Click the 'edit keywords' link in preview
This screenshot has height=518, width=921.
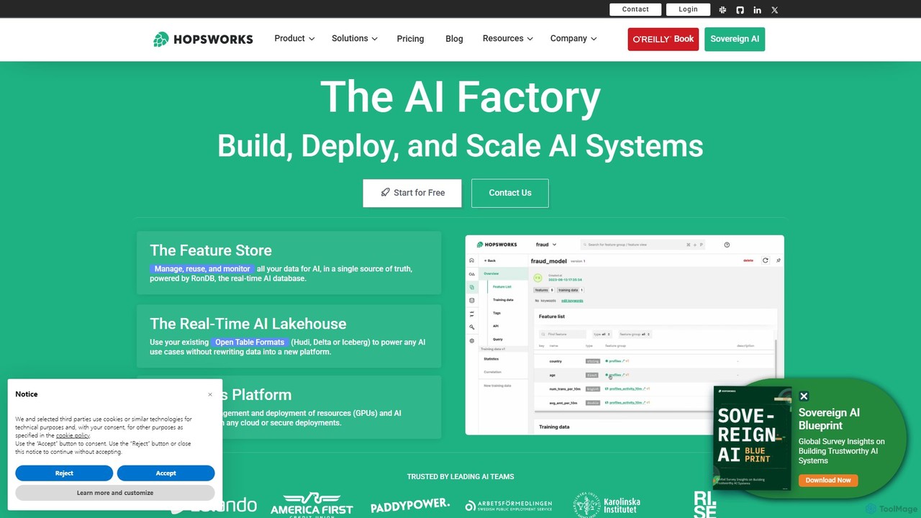(572, 300)
